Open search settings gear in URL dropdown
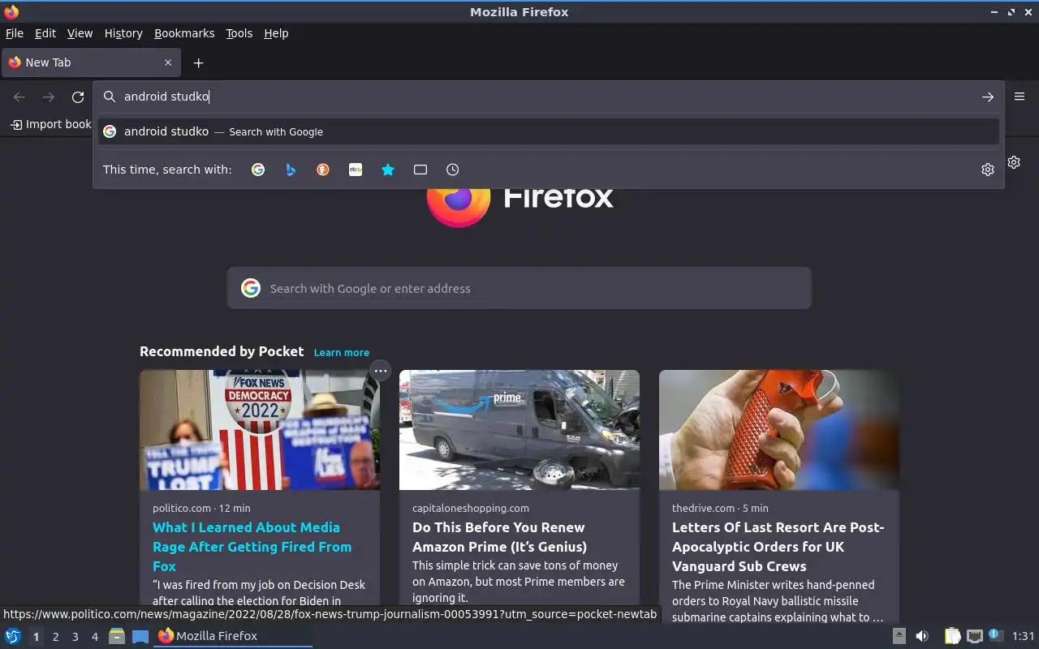This screenshot has width=1039, height=649. 988,170
